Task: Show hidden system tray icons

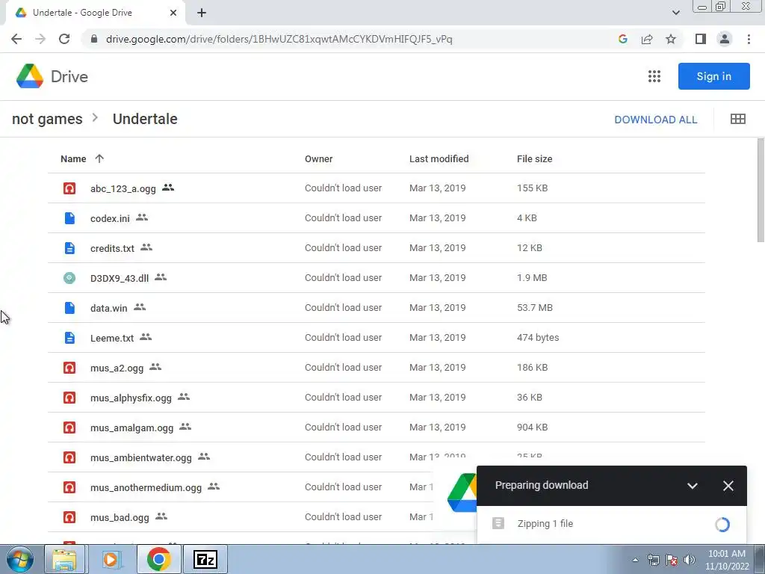Action: tap(635, 560)
